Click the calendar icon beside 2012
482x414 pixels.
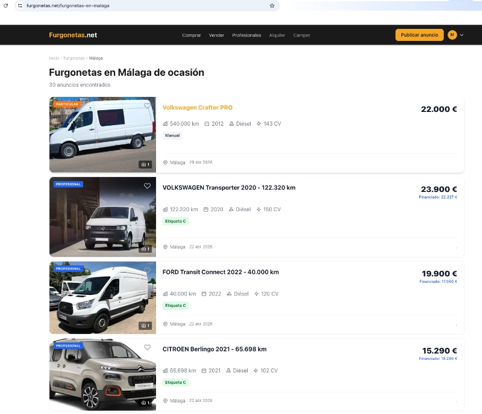207,124
